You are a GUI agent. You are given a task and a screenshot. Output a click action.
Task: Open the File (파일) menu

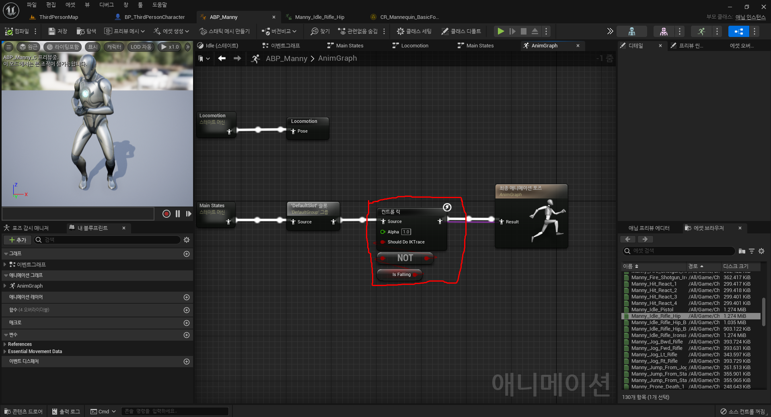point(32,5)
